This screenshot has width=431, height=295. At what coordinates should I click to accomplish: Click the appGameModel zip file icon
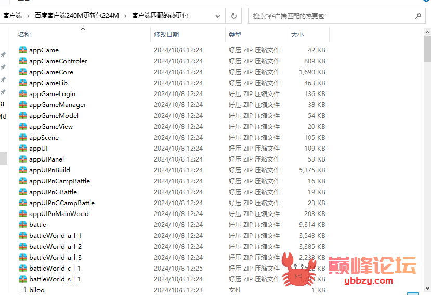[x=23, y=116]
